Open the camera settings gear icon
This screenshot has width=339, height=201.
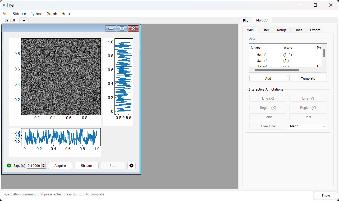(x=131, y=166)
